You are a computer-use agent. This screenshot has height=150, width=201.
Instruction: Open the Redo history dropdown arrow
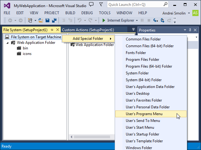[96, 21]
